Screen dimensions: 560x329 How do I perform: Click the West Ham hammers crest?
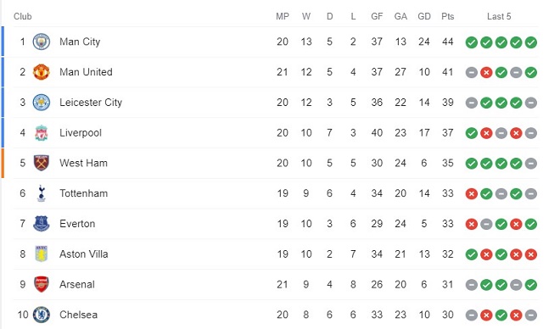[41, 163]
